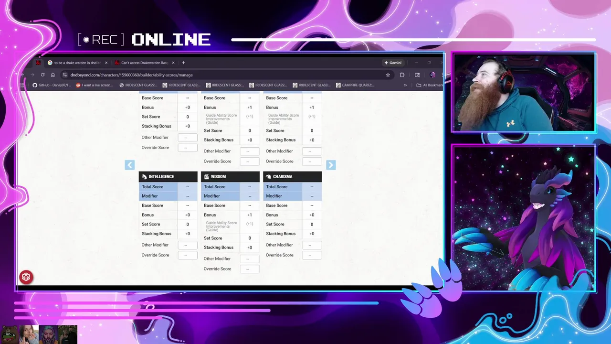The height and width of the screenshot is (344, 611).
Task: Click 'Set Score' in Charisma card
Action: 275,224
